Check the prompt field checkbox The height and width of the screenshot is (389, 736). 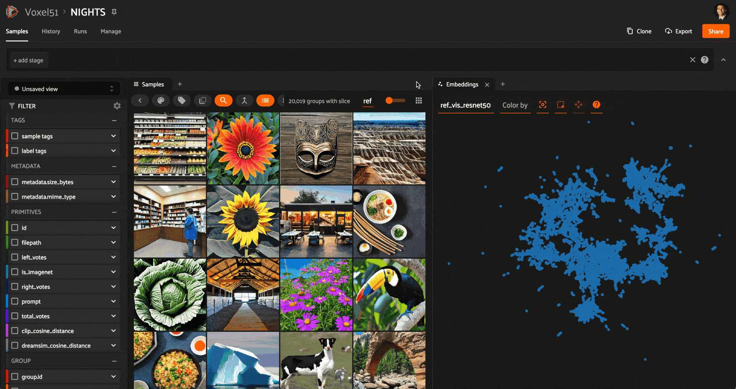15,301
